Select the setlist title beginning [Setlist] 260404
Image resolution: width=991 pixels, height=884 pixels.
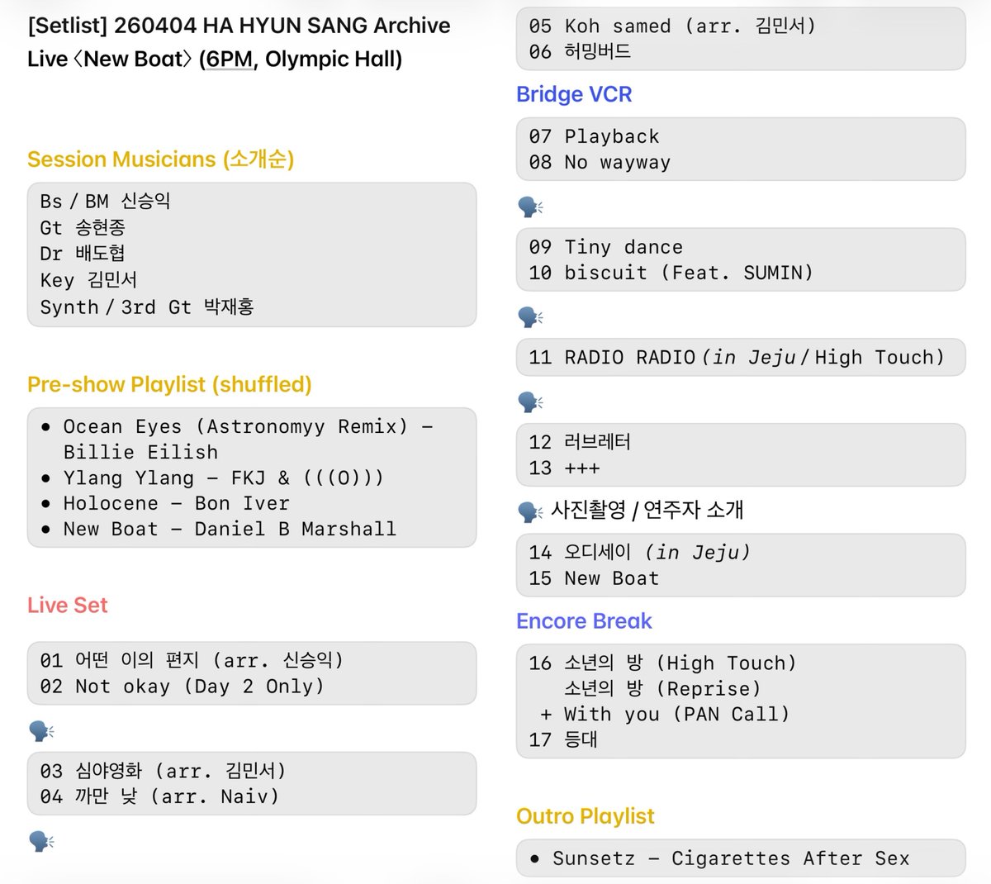pyautogui.click(x=239, y=42)
